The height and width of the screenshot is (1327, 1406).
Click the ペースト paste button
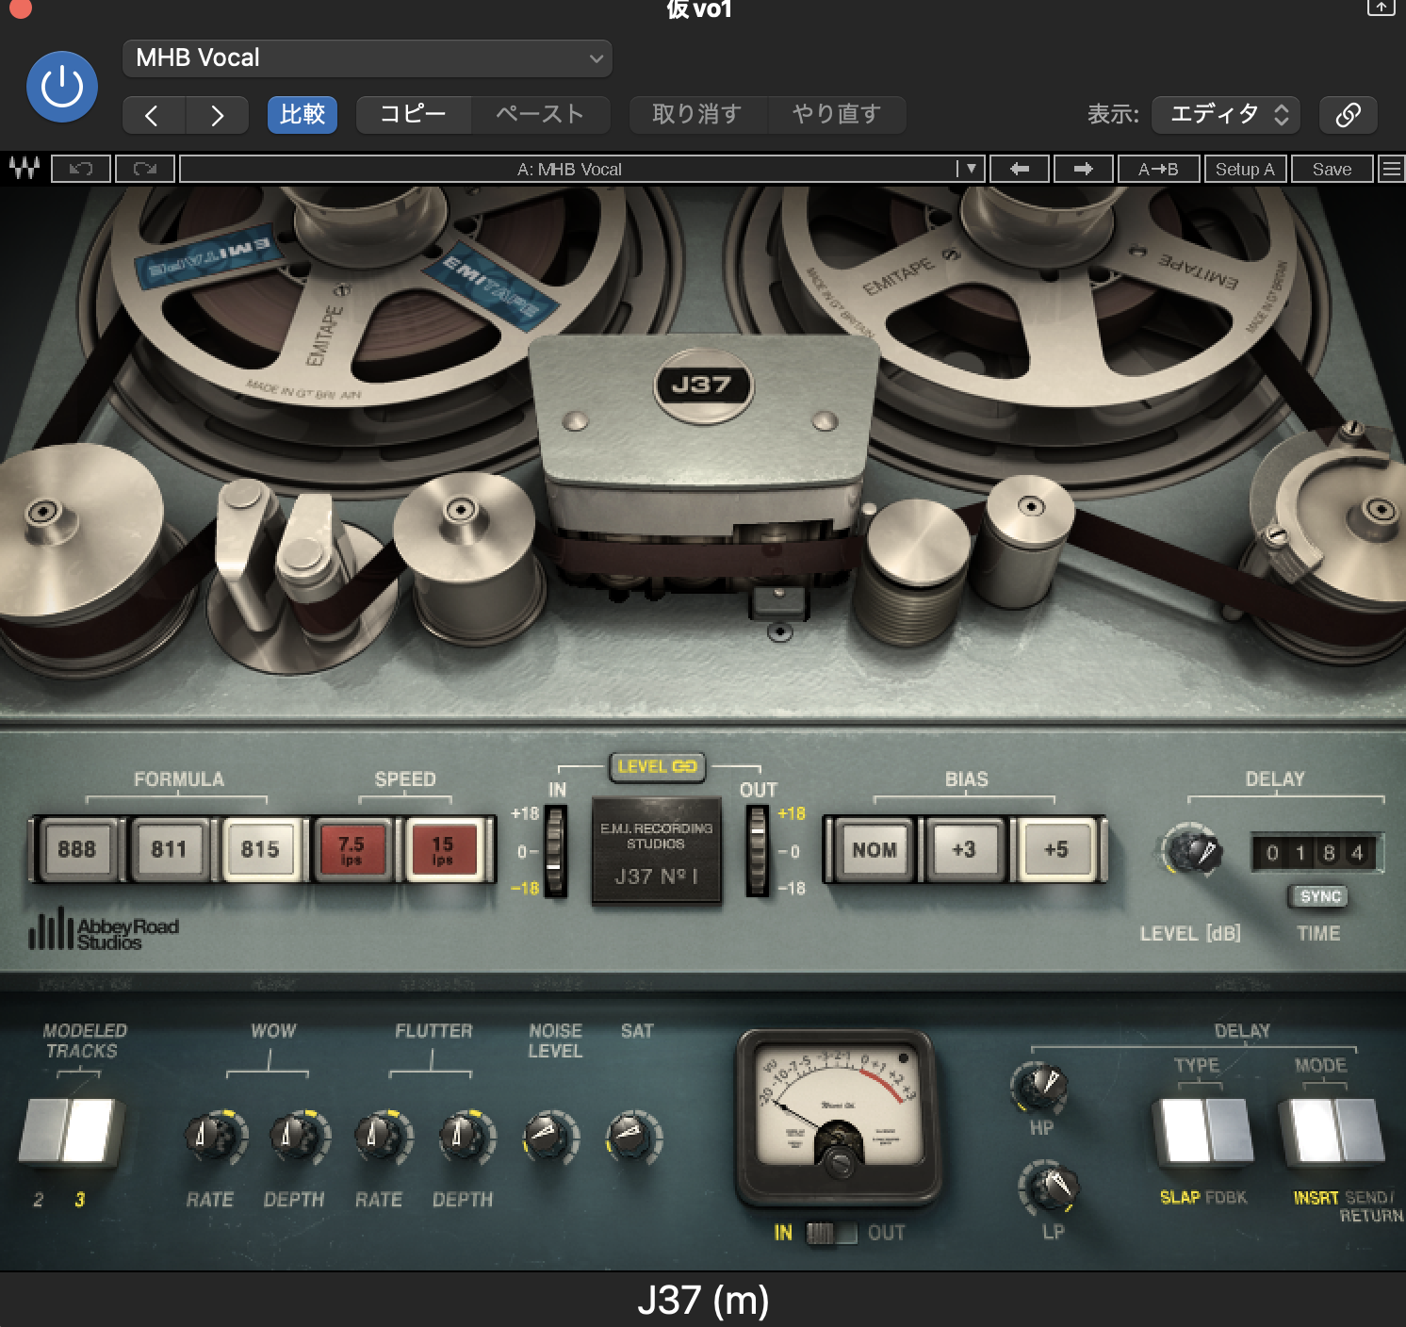pyautogui.click(x=540, y=115)
